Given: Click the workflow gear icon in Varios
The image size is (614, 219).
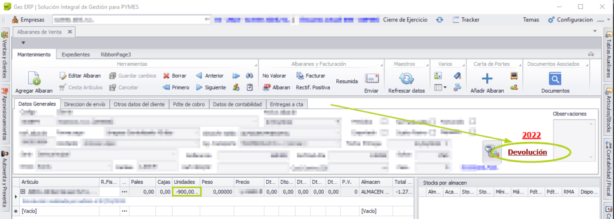Looking at the screenshot, I should [457, 87].
